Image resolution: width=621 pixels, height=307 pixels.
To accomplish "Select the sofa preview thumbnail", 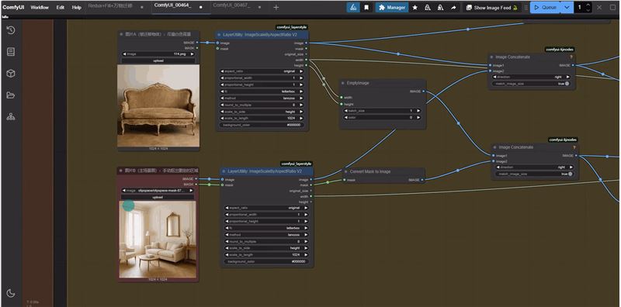I will tap(158, 105).
